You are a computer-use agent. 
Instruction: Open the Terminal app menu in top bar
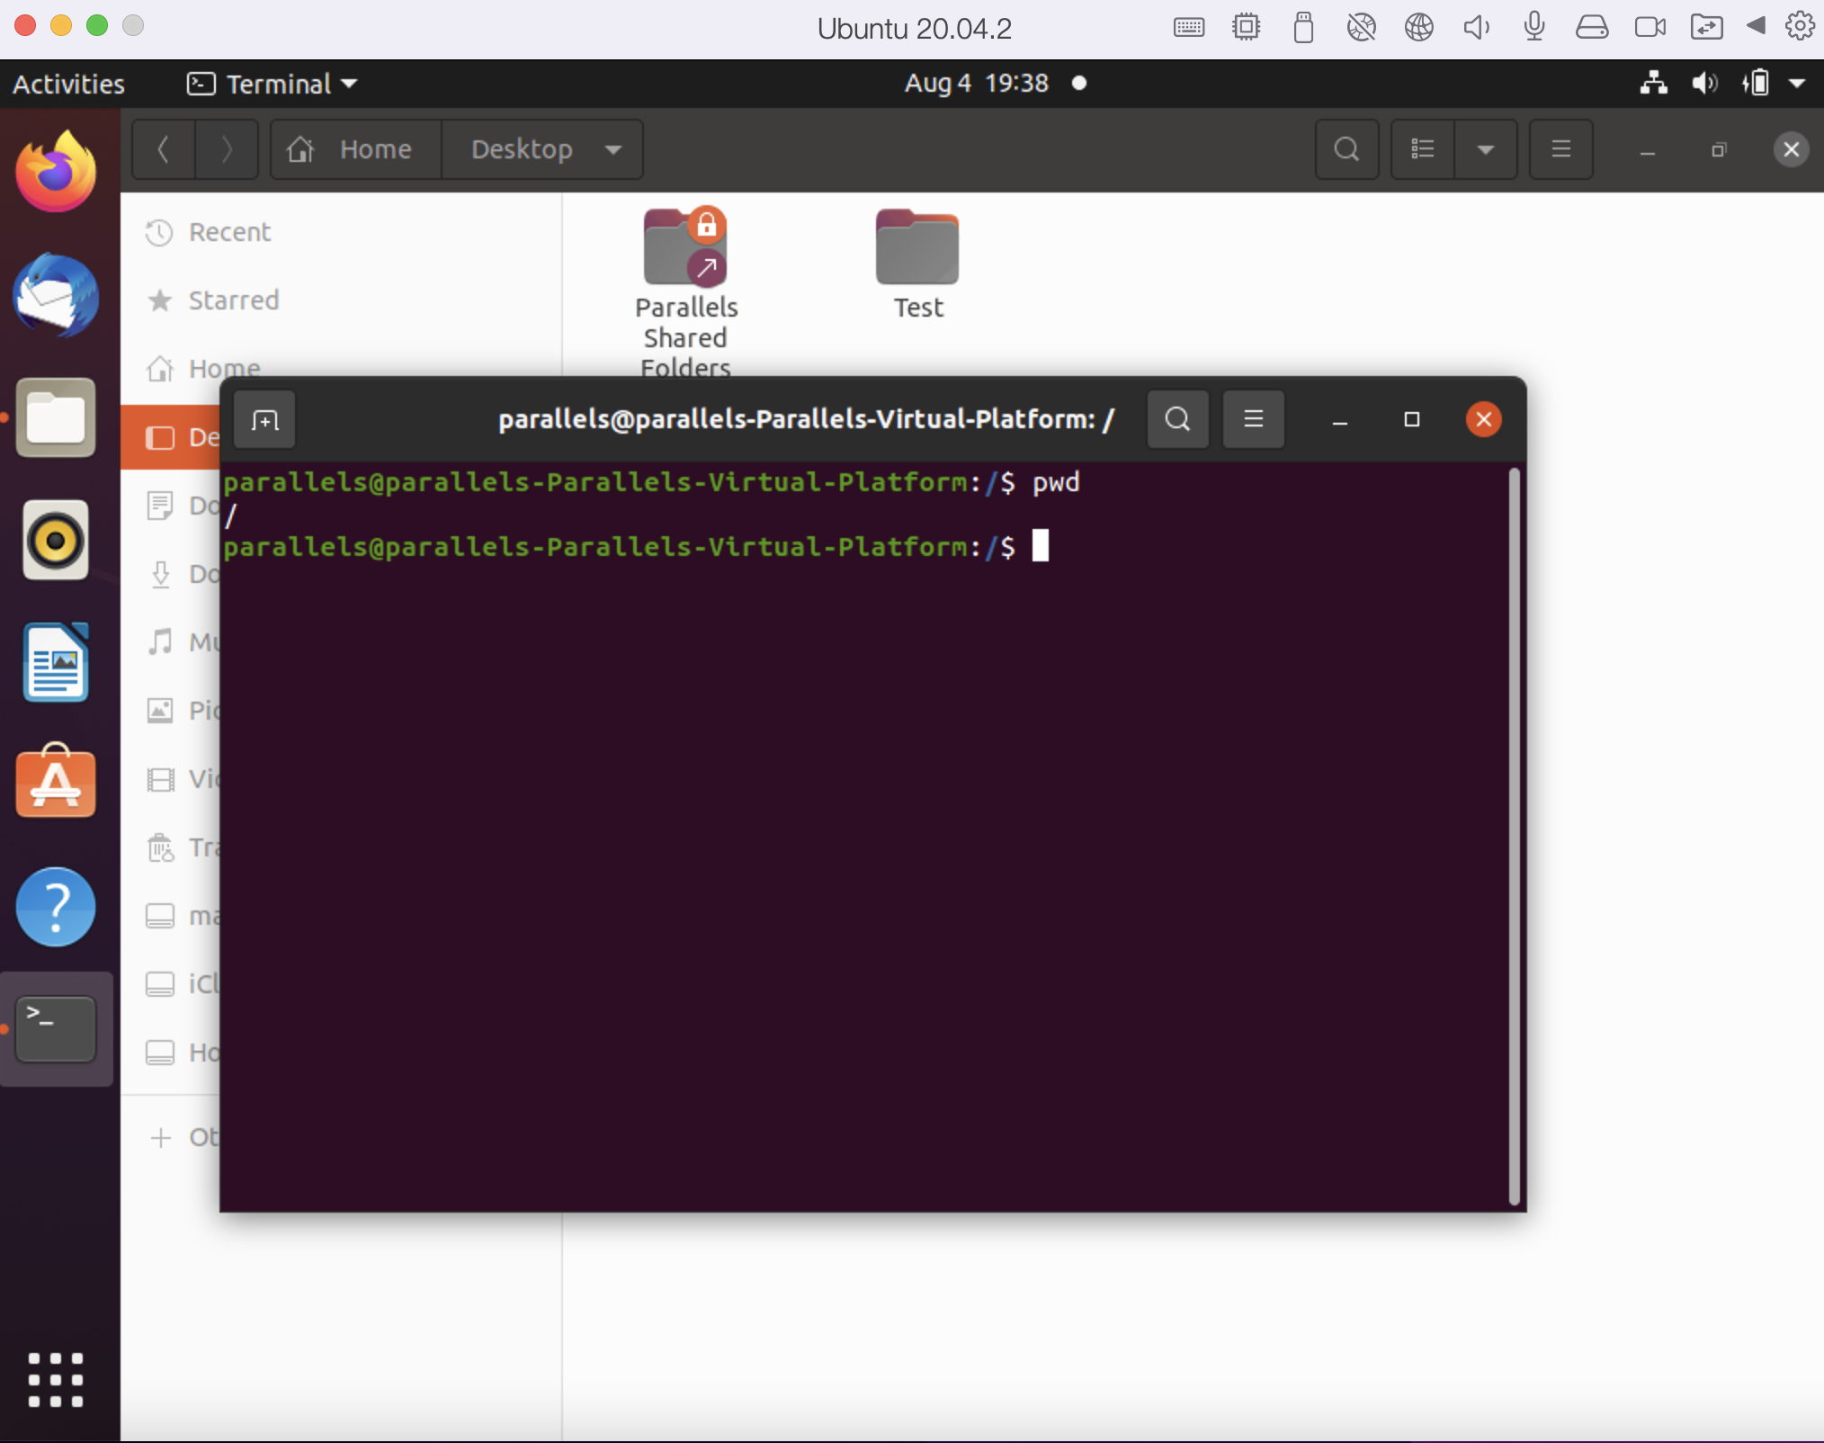coord(272,84)
